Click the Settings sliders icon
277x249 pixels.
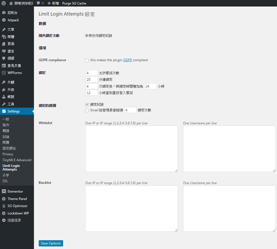click(x=4, y=111)
